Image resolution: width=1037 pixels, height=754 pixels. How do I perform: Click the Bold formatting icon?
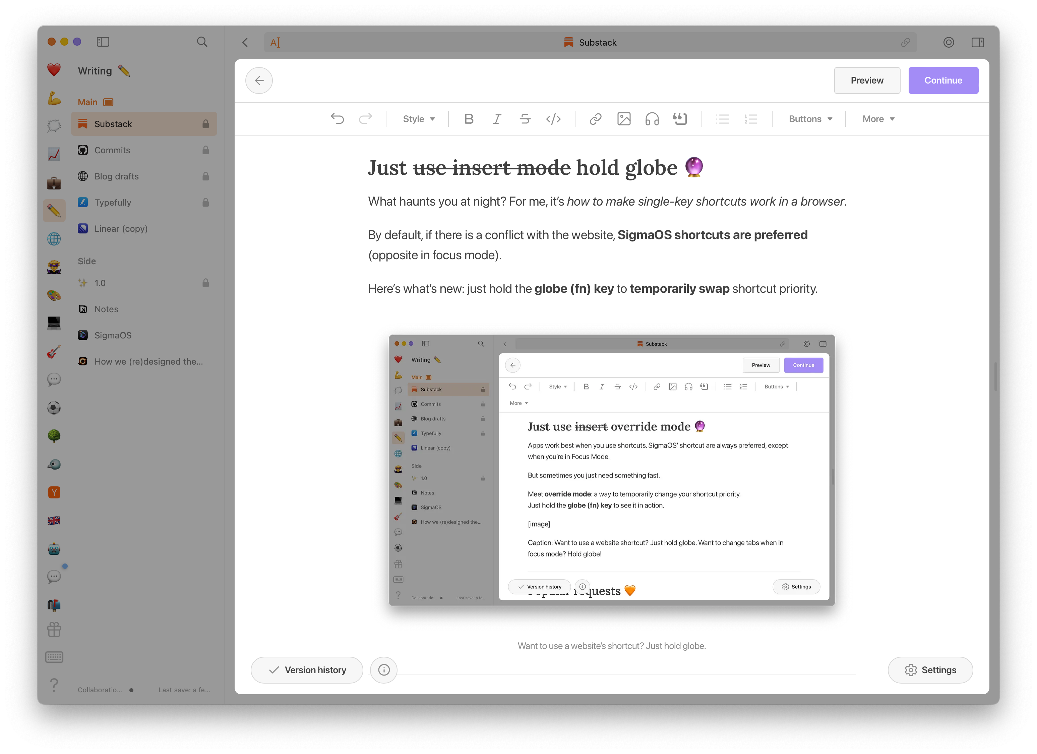[x=469, y=119]
